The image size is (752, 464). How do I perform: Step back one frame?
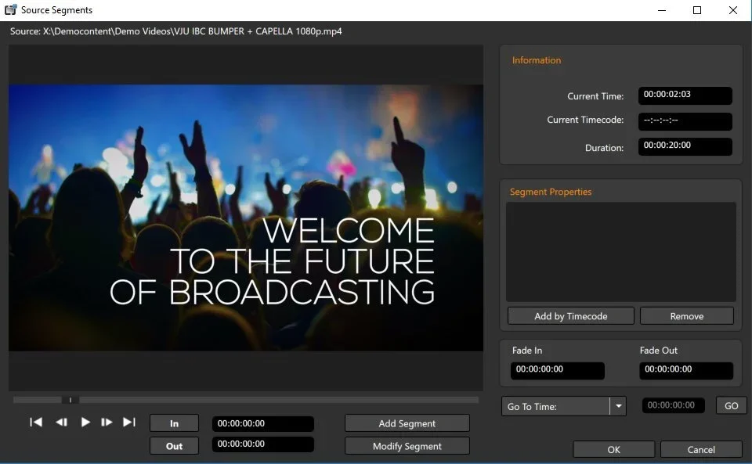(61, 422)
